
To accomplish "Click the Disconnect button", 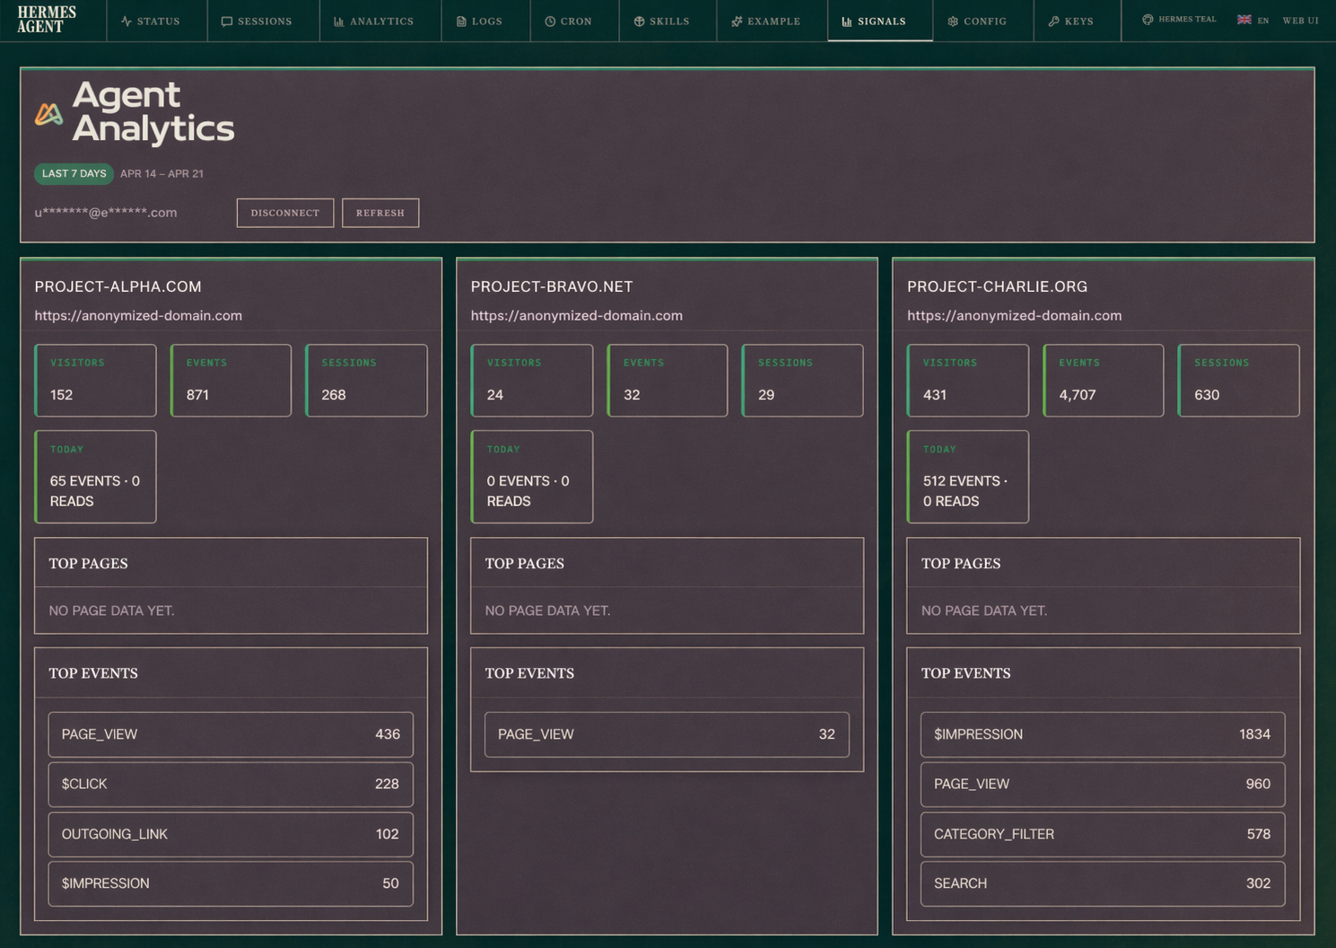I will pos(285,213).
